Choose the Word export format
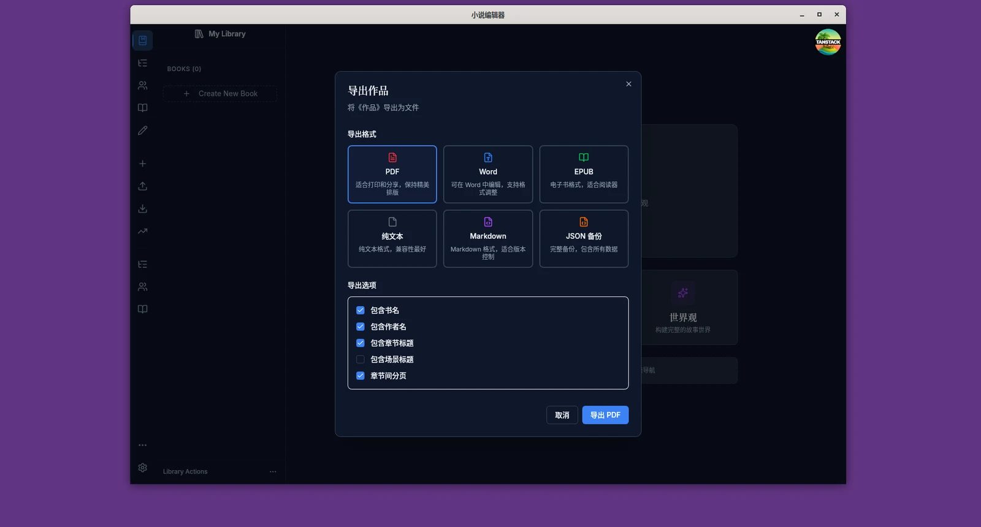This screenshot has height=527, width=981. 488,174
